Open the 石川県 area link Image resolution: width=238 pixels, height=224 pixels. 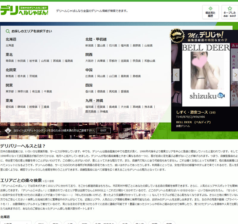tap(113, 46)
